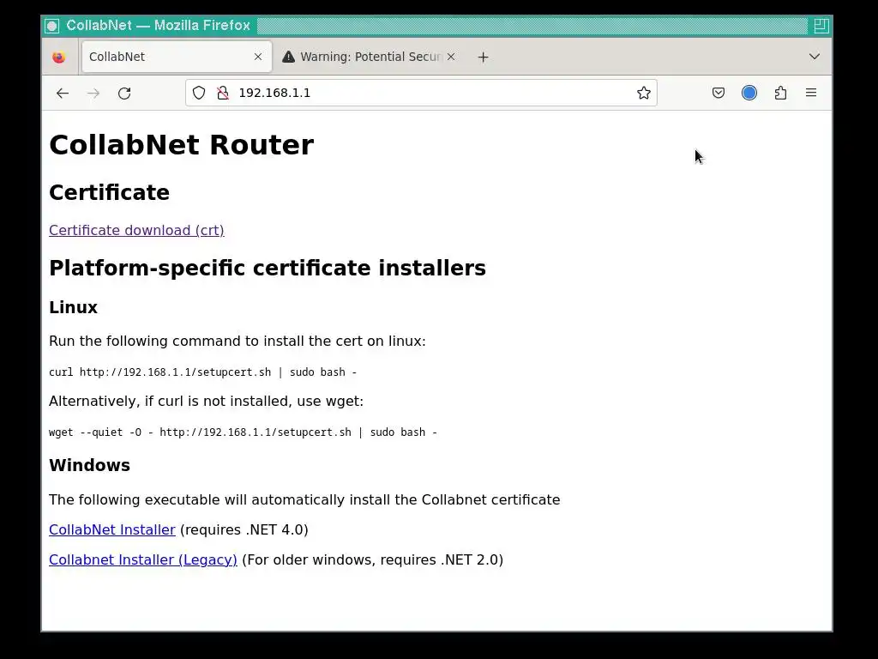Reload the current page

pyautogui.click(x=124, y=93)
